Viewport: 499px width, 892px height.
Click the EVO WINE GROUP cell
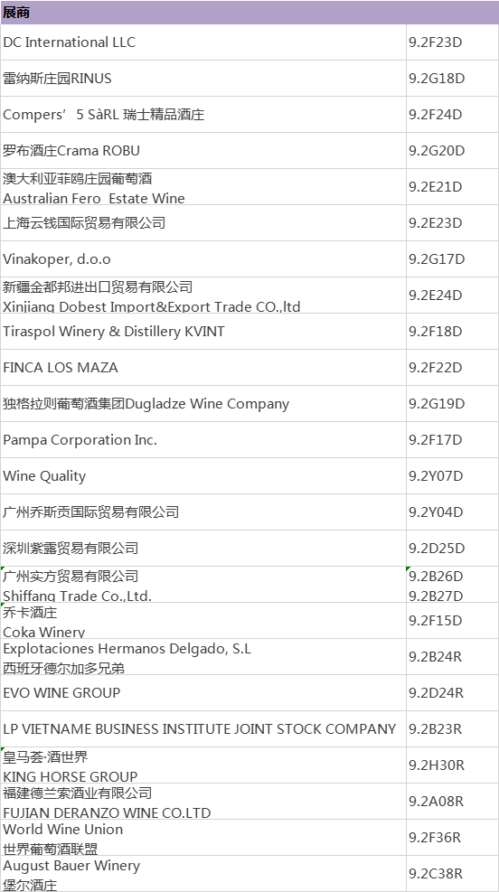[x=203, y=693]
